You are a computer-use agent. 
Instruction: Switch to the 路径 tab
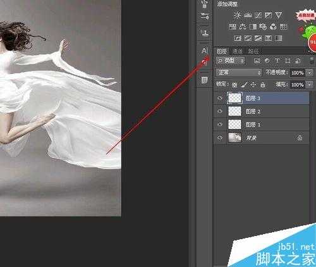click(253, 51)
